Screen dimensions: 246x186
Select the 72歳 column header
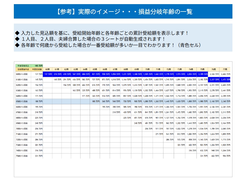coord(169,69)
